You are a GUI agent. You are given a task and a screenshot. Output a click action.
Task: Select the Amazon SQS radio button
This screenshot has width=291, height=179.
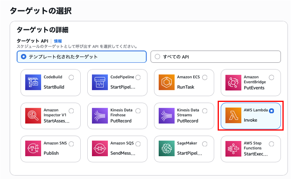coord(138,144)
